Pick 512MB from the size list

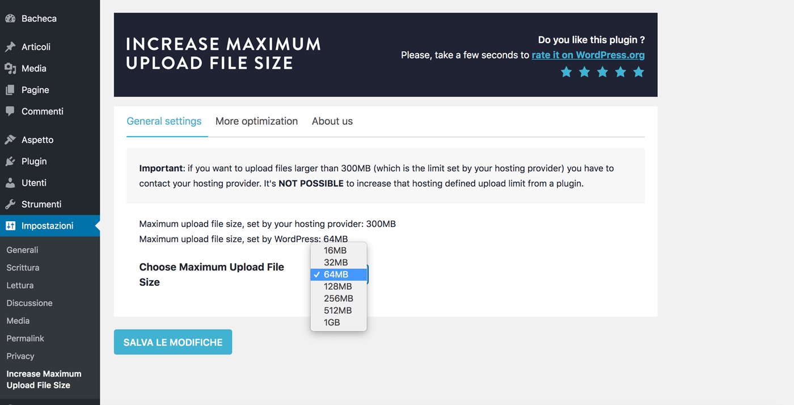point(339,310)
